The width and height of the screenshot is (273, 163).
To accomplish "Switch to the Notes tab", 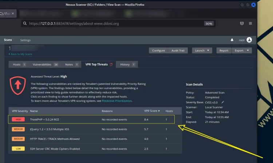I will pos(71,64).
